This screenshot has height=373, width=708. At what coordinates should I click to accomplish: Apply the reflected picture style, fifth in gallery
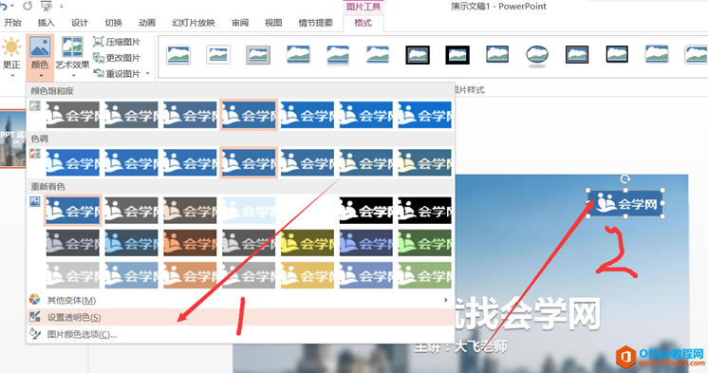(x=338, y=56)
